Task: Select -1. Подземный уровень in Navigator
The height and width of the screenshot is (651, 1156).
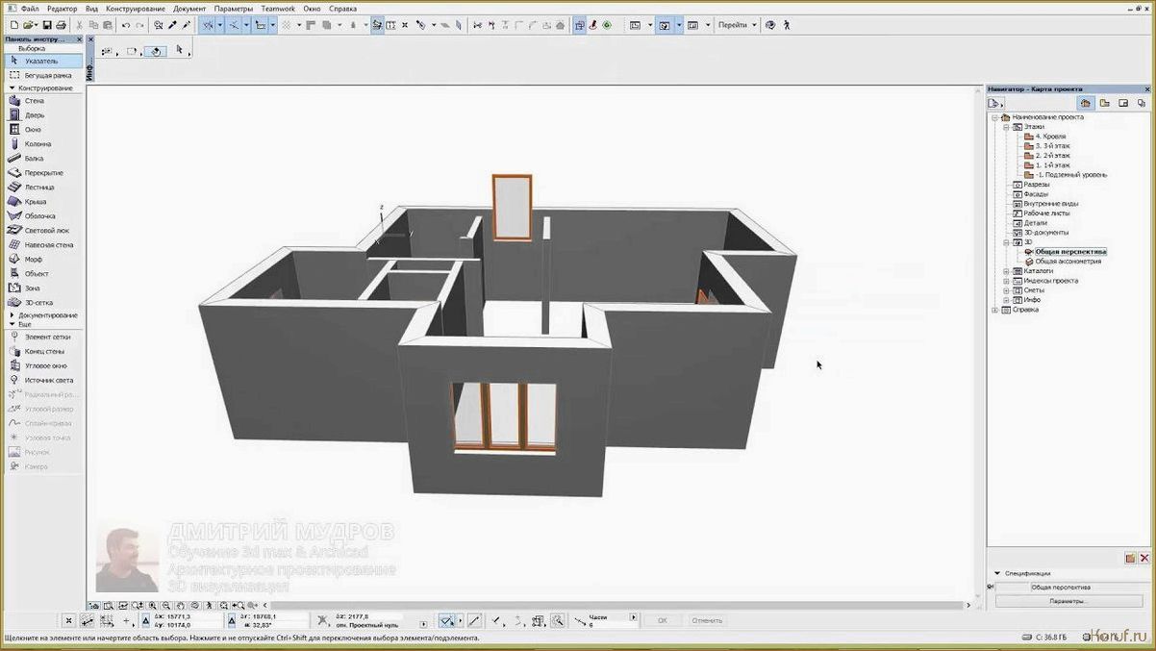Action: point(1070,175)
